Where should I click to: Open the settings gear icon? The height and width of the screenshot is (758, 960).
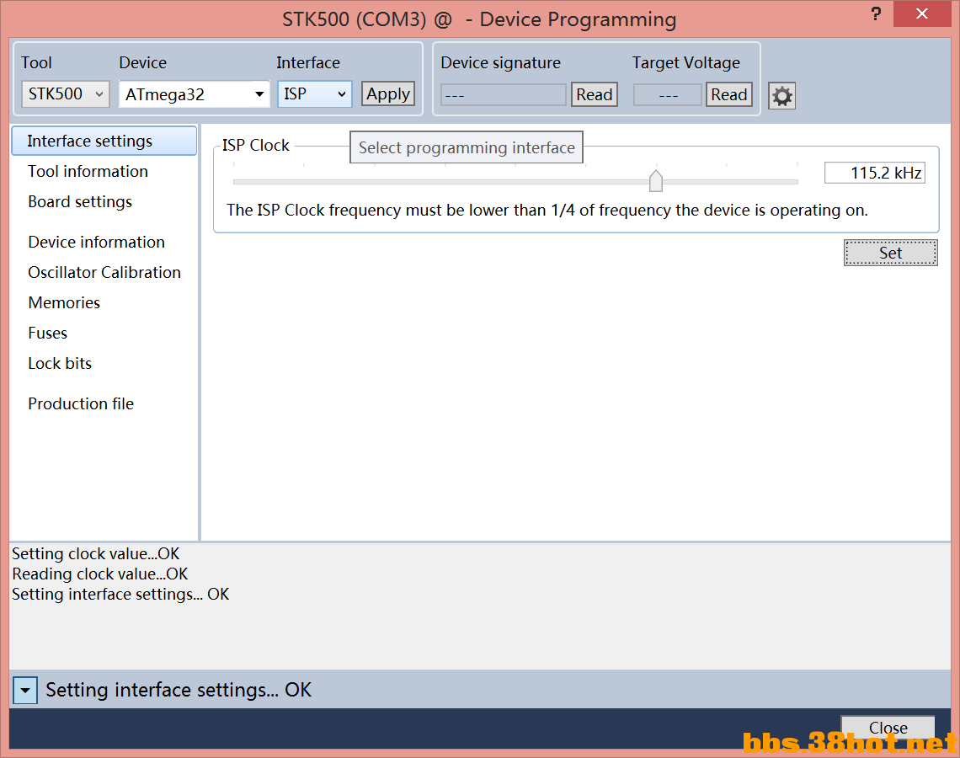pos(781,96)
